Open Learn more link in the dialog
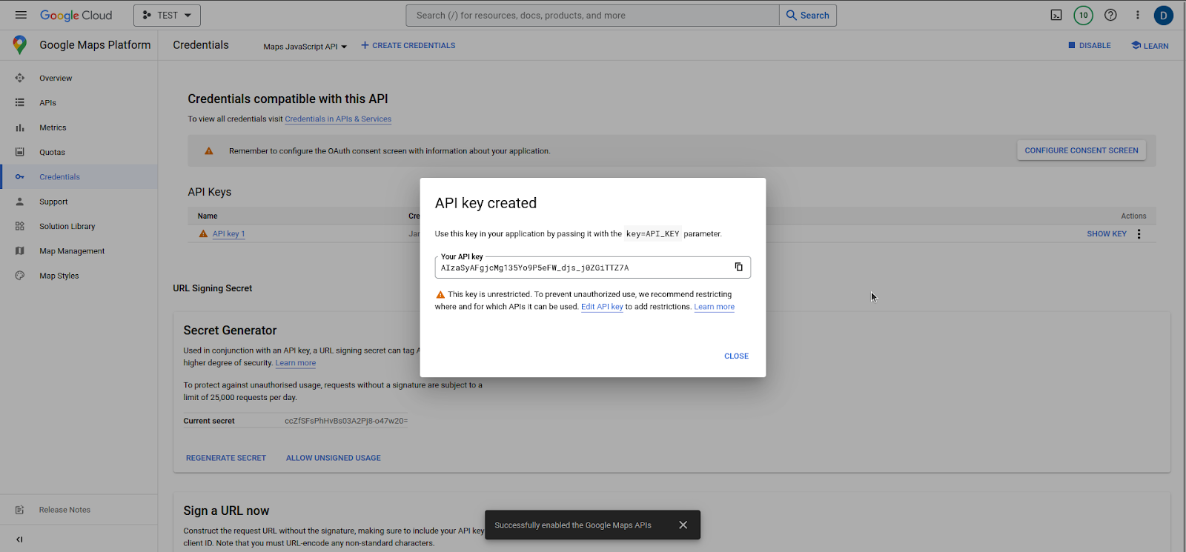The height and width of the screenshot is (552, 1186). 715,307
